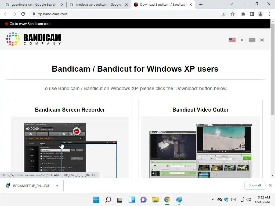Click the Bandicam Company logo
This screenshot has height=206, width=275.
34,39
